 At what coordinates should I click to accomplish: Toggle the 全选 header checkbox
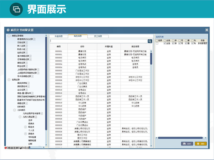point(165,41)
